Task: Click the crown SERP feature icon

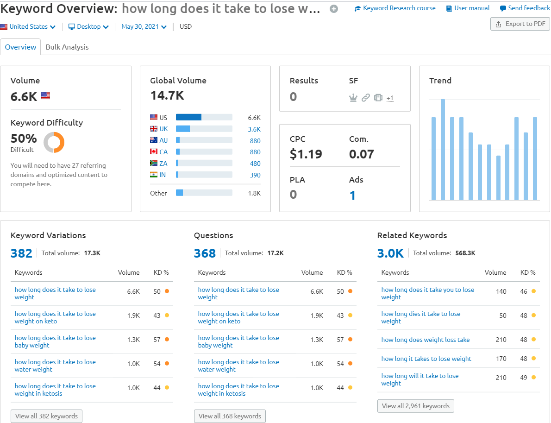Action: pyautogui.click(x=353, y=98)
